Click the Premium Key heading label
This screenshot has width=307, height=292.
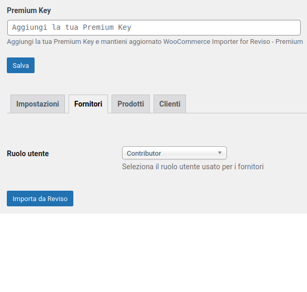click(29, 10)
